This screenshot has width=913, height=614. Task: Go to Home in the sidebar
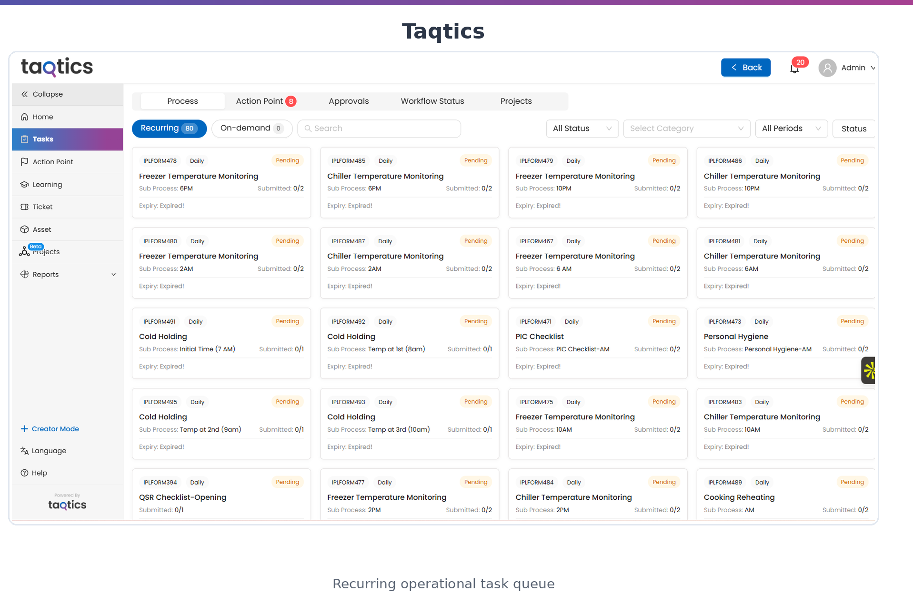pos(67,117)
